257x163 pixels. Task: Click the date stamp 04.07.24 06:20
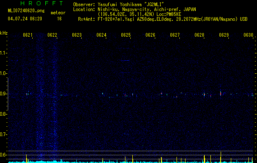coord(25,19)
